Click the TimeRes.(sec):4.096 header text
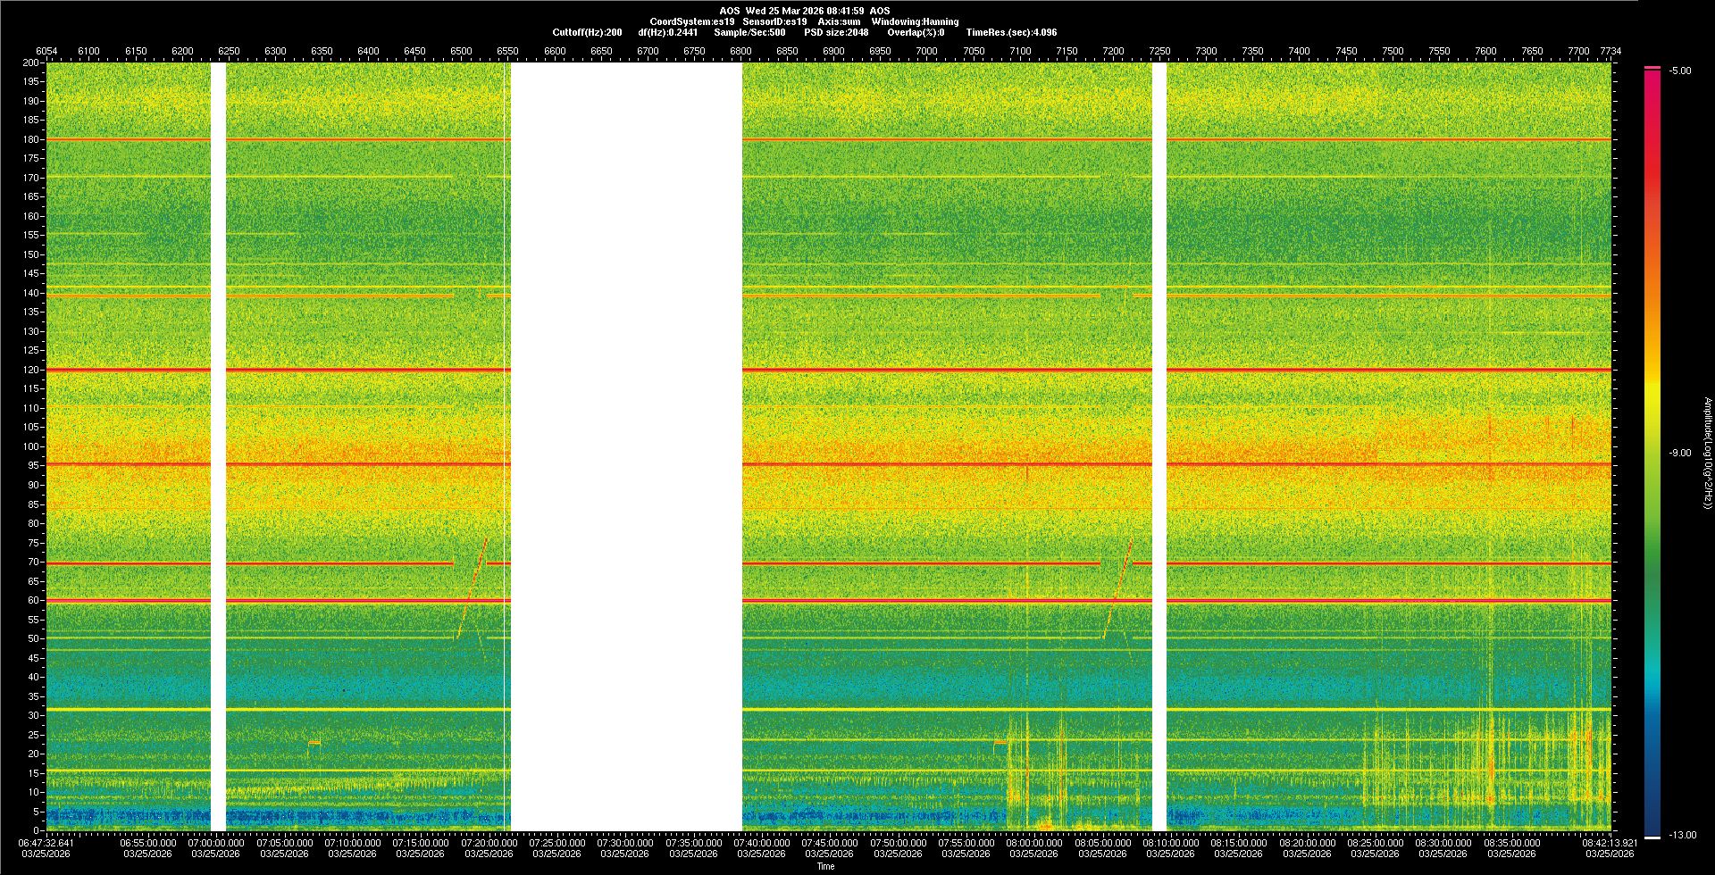 (x=1011, y=32)
